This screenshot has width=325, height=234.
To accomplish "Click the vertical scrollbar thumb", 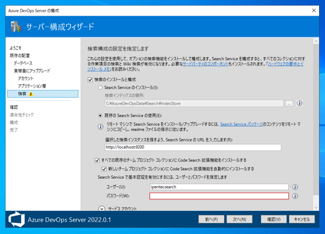I will (316, 119).
